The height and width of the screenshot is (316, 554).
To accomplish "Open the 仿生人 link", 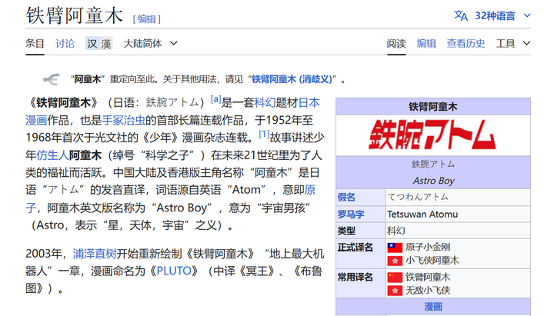I will pos(52,155).
